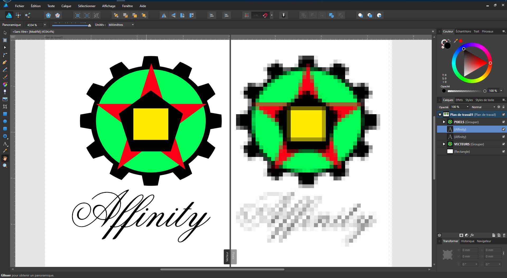Open the layer Opacité 100 % dropdown
Viewport: 507px width, 278px height.
pos(468,107)
